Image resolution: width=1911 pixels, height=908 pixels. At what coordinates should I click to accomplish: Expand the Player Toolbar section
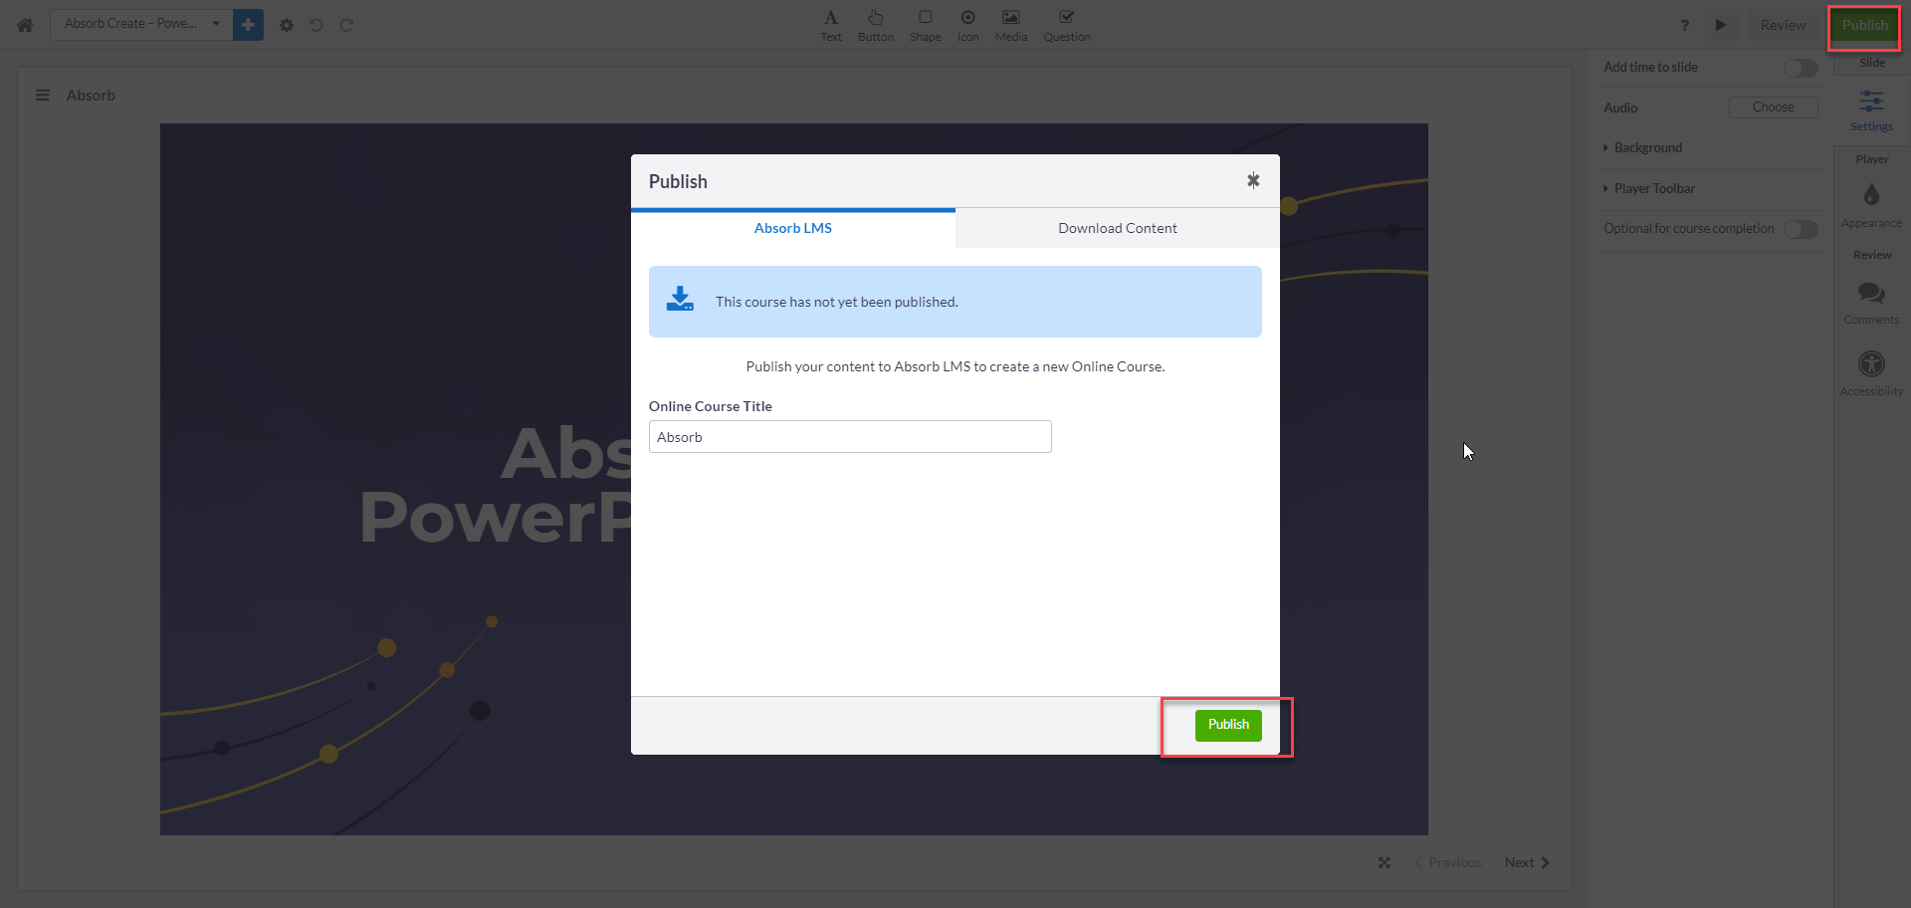[x=1649, y=188]
